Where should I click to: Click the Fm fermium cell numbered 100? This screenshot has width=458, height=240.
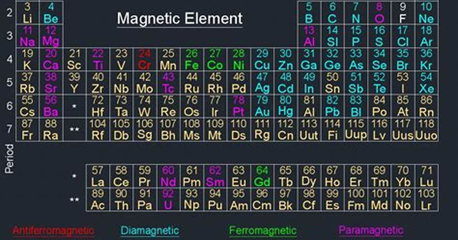[356, 199]
